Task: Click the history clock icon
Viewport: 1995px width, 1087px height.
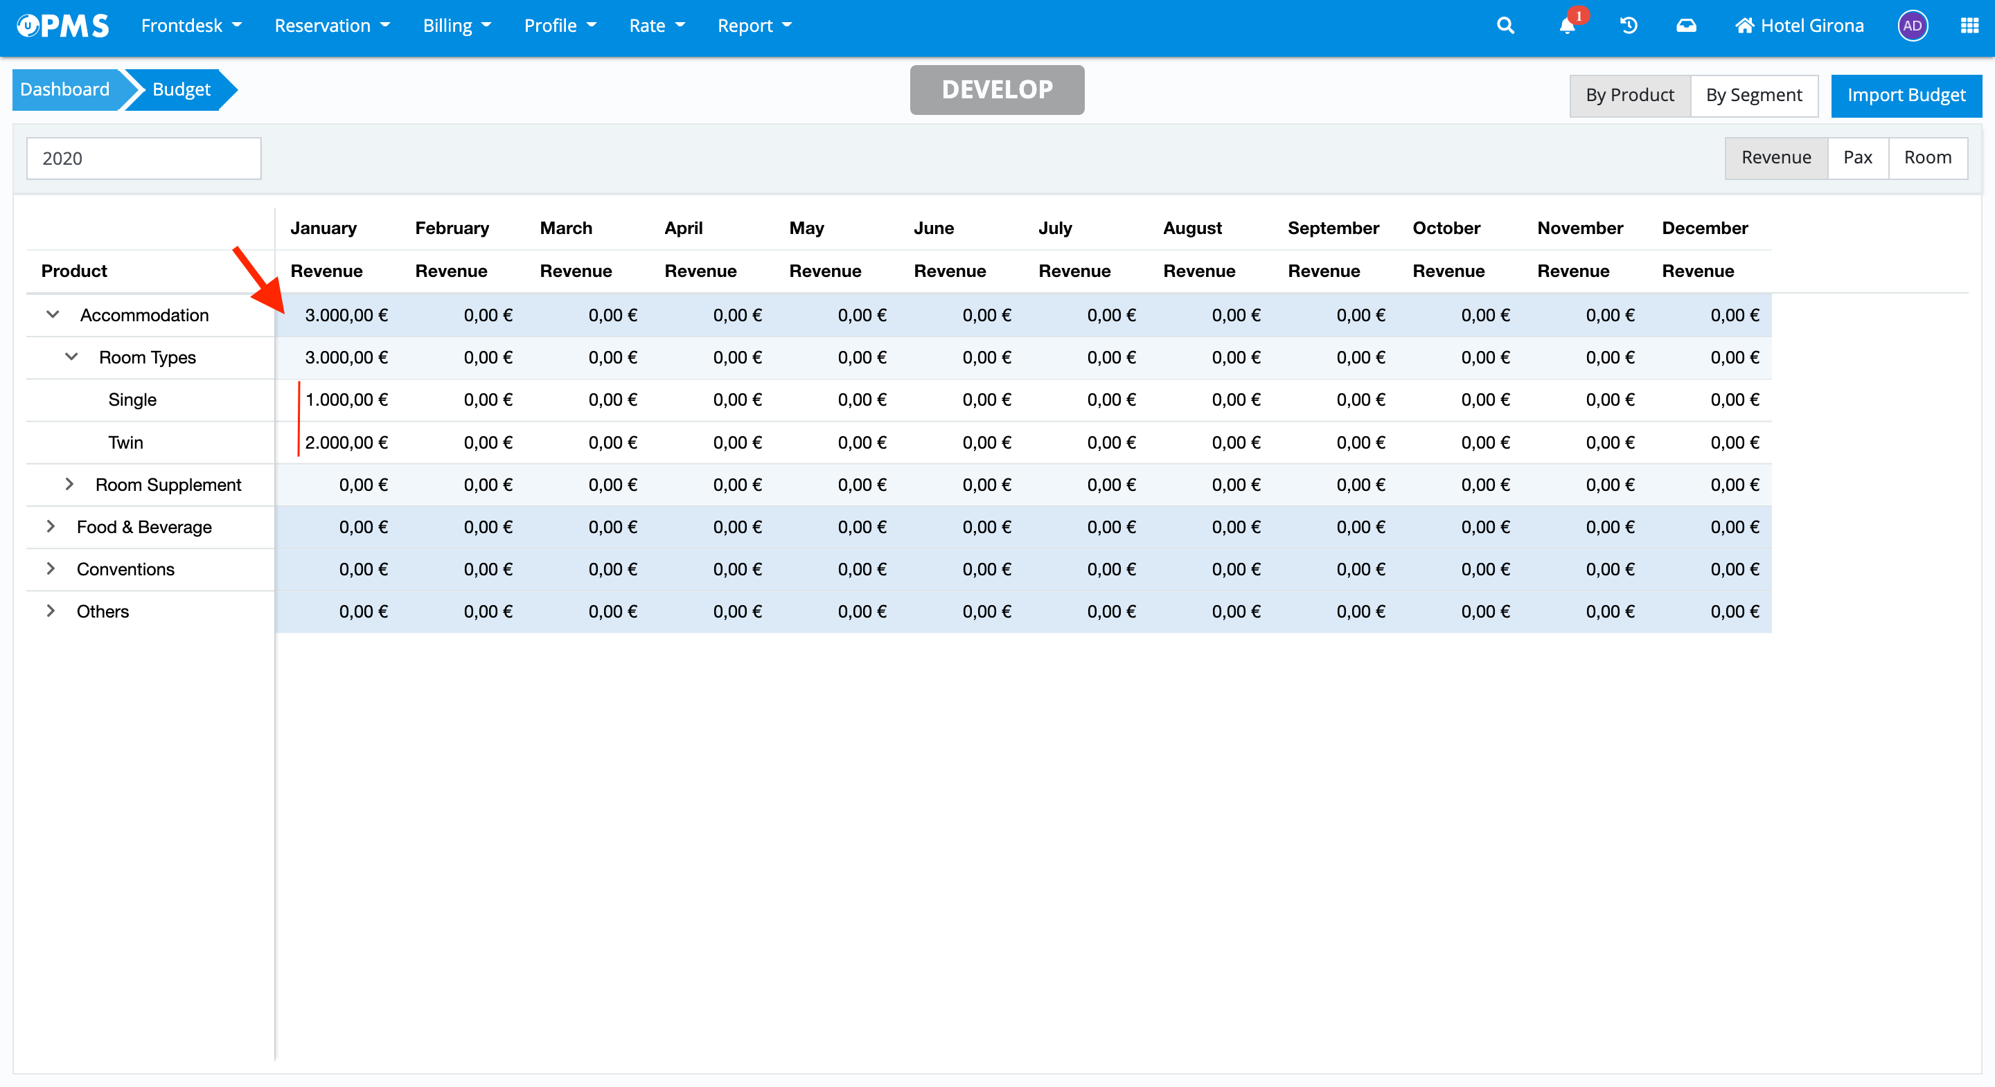Action: pos(1628,26)
